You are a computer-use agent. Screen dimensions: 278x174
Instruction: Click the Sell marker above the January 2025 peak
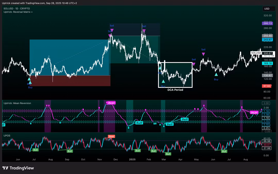tap(144, 31)
